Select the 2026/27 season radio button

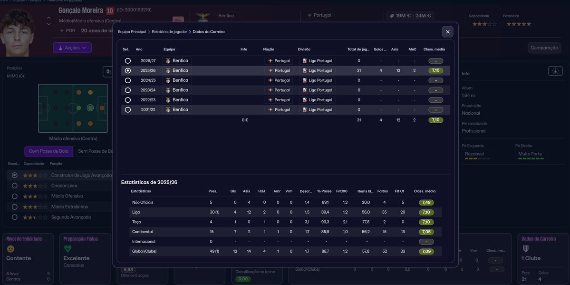[127, 61]
